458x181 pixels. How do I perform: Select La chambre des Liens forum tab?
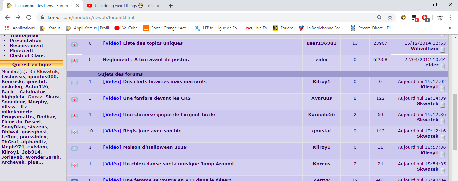pyautogui.click(x=41, y=6)
